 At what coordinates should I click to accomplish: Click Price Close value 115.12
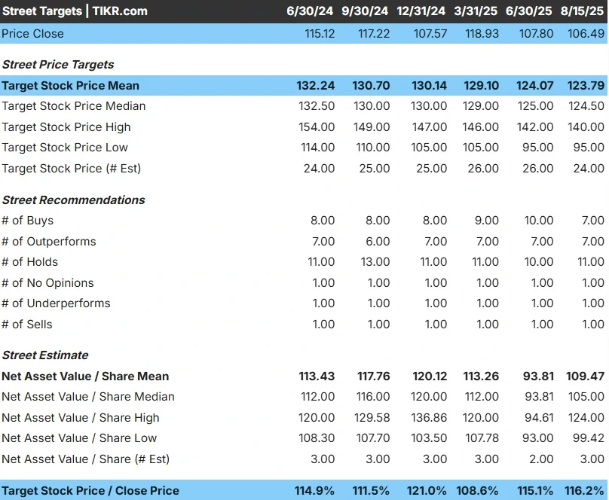click(320, 34)
